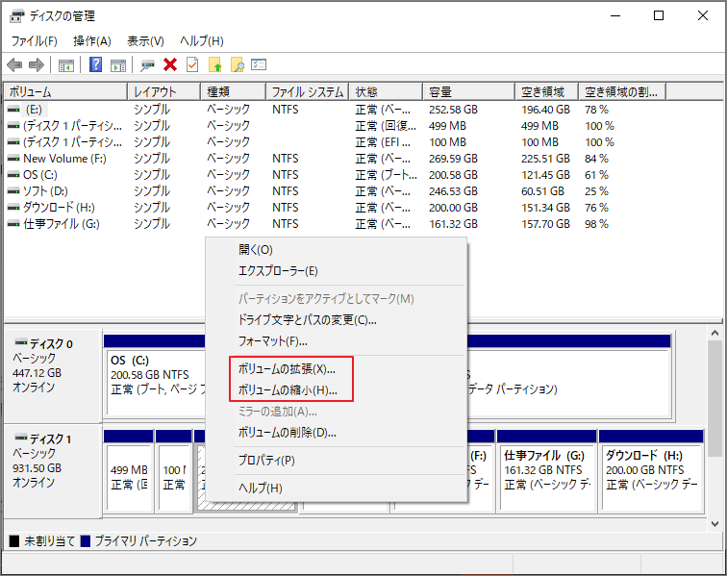This screenshot has height=576, width=727.
Task: Select the 499 MB partition on Disk 1
Action: pyautogui.click(x=129, y=470)
